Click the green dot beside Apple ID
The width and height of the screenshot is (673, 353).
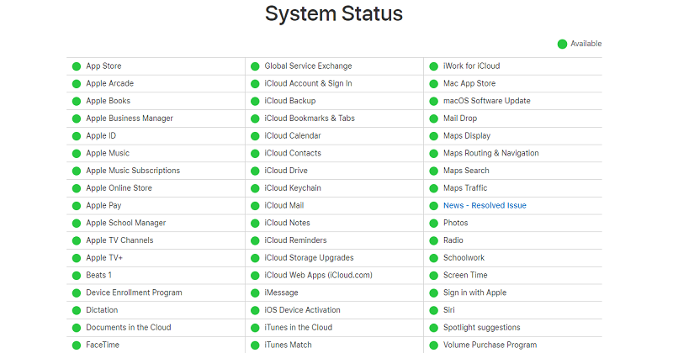(77, 136)
